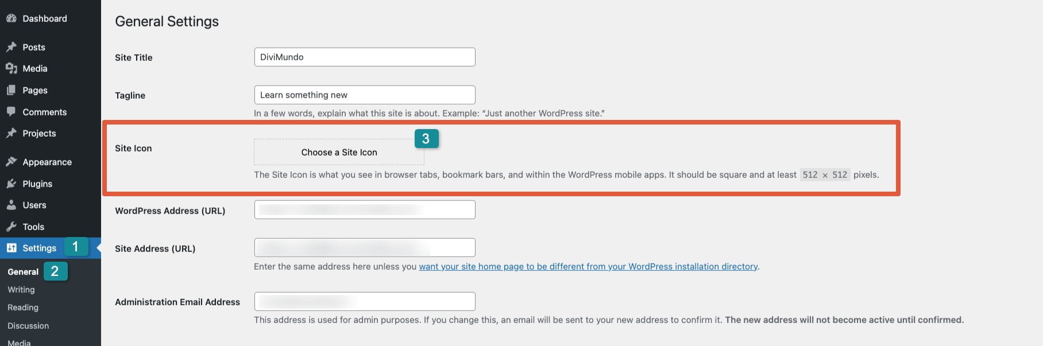This screenshot has width=1043, height=346.
Task: Click the WordPress Address URL field
Action: (365, 209)
